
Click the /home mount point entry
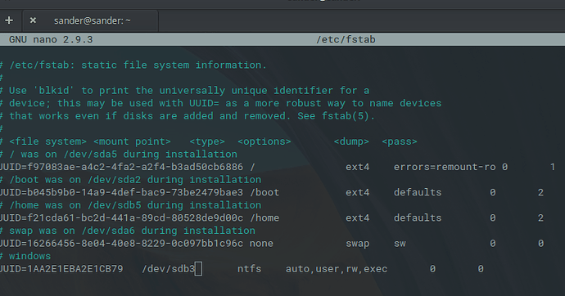tap(264, 218)
